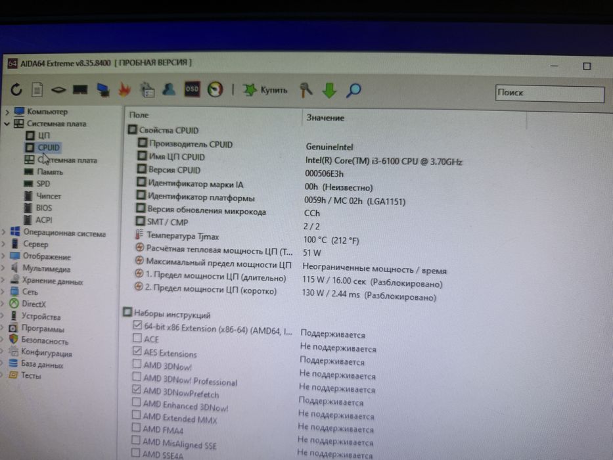Expand the Сервер node
The height and width of the screenshot is (460, 613).
(x=3, y=244)
